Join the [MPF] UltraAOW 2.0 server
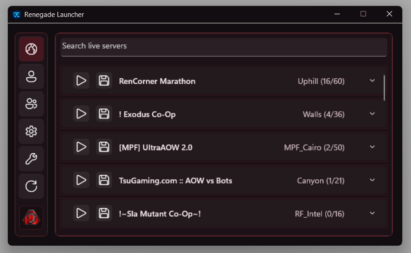The image size is (411, 253). 81,147
